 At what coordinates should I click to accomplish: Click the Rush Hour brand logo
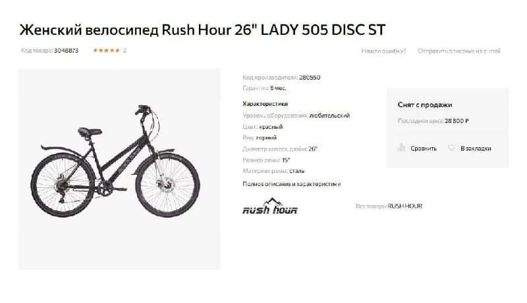tap(270, 206)
